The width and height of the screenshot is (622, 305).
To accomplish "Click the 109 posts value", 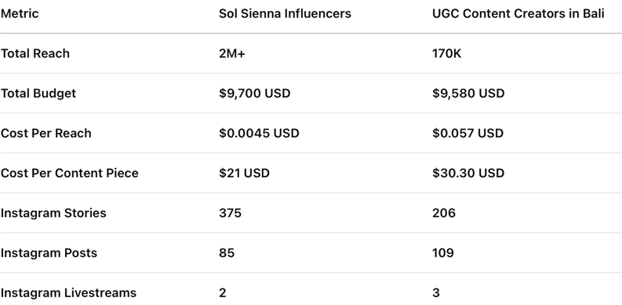I will pyautogui.click(x=443, y=253).
